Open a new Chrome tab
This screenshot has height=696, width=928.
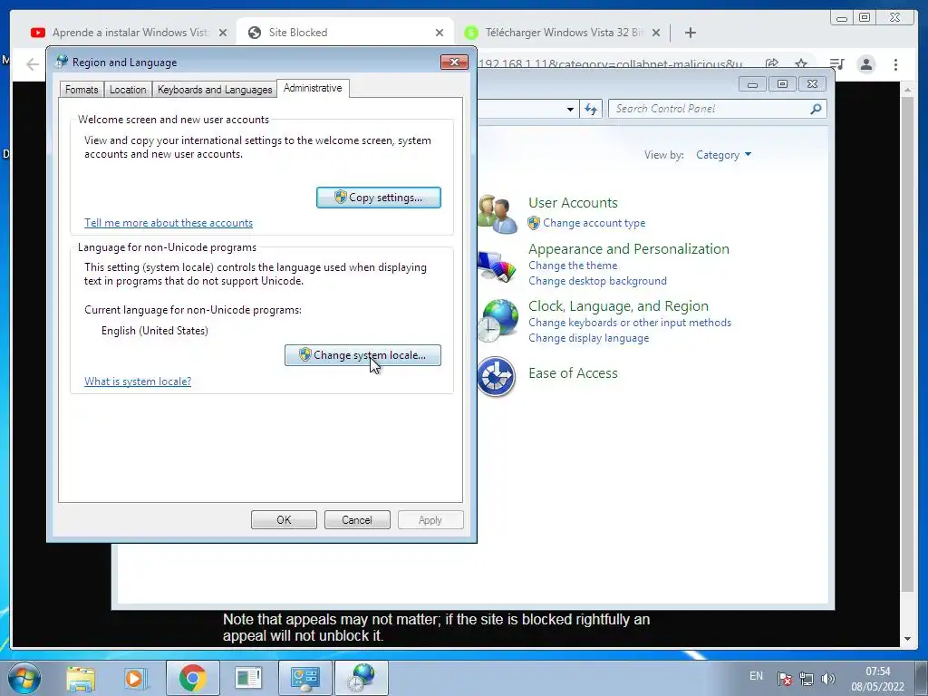point(690,33)
